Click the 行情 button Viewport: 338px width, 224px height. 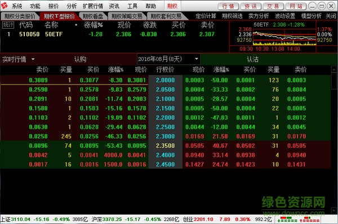click(228, 6)
